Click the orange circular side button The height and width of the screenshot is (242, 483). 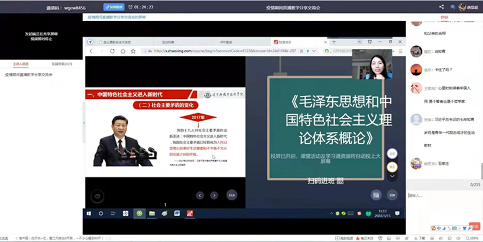(392, 167)
